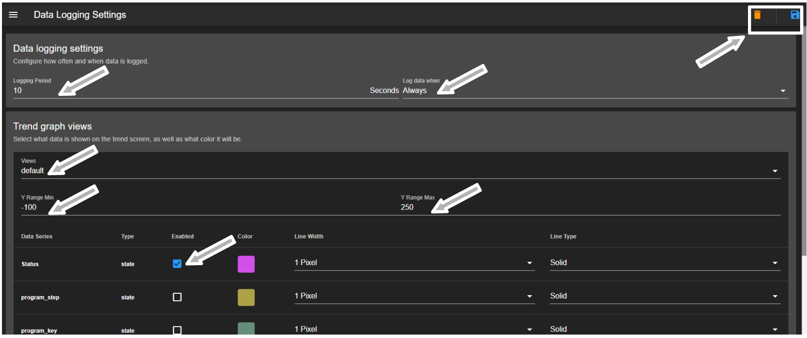Click the orange trash delete icon
Image resolution: width=807 pixels, height=338 pixels.
[757, 15]
